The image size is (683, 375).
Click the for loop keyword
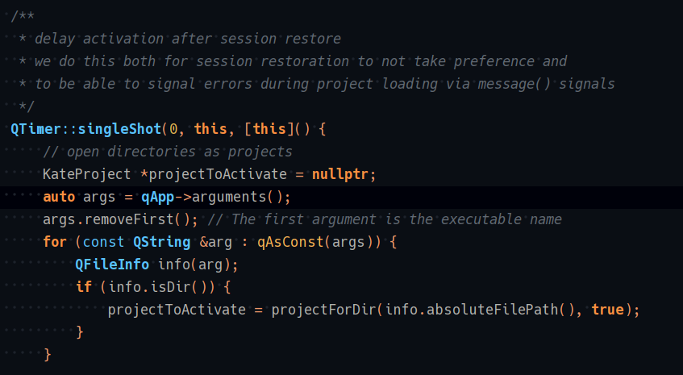pyautogui.click(x=55, y=242)
